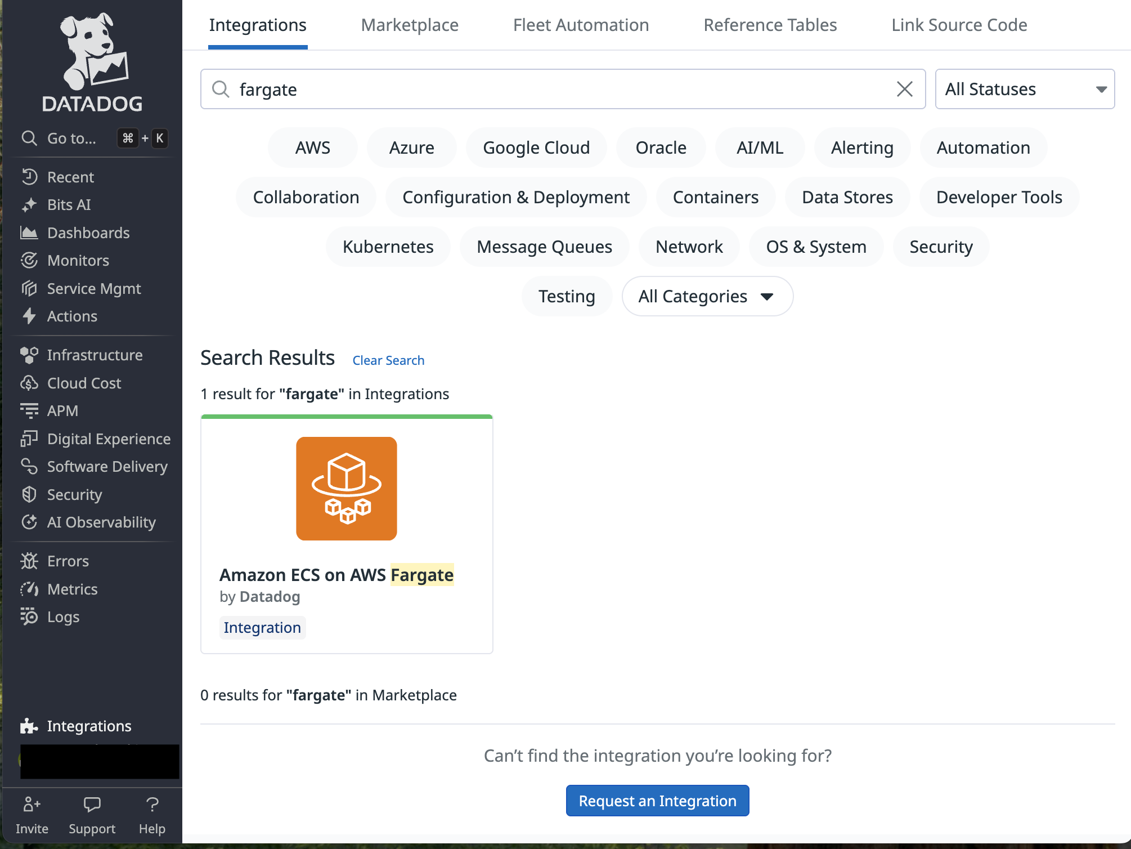Open the Logs sidebar item
This screenshot has height=849, width=1131.
[x=62, y=617]
